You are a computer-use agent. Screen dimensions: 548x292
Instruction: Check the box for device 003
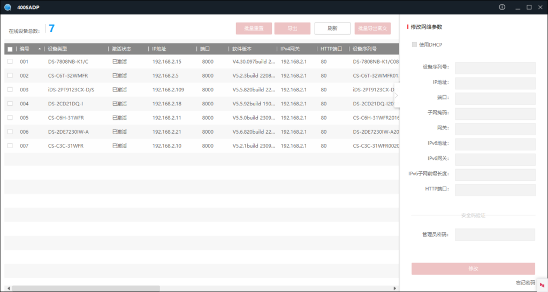(10, 89)
